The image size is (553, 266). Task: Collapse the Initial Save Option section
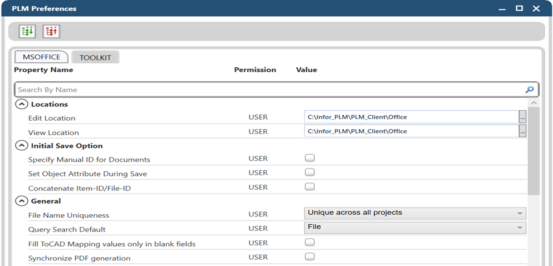click(x=21, y=146)
